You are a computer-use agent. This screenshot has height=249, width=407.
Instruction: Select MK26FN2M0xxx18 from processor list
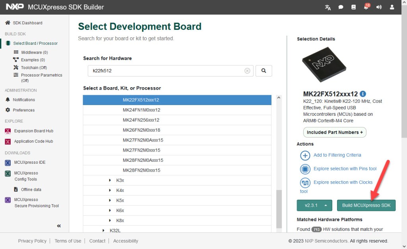click(x=141, y=130)
